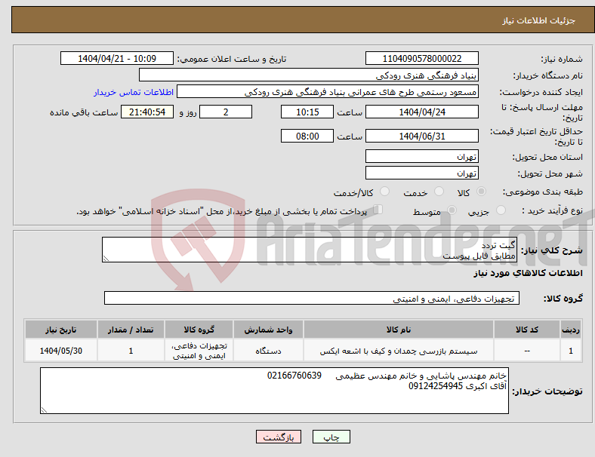The height and width of the screenshot is (457, 595).
Task: Click the توضیحات خریدار text area
Action: coord(274,391)
